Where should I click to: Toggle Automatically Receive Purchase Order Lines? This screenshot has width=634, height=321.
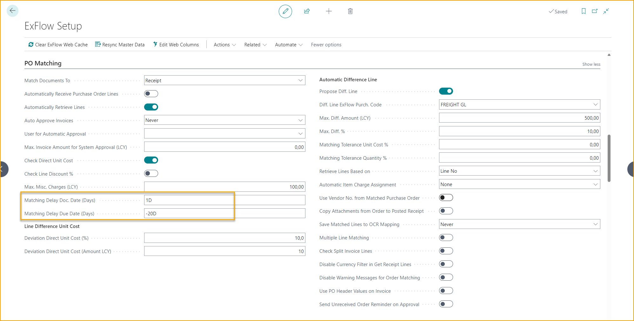[x=151, y=94]
